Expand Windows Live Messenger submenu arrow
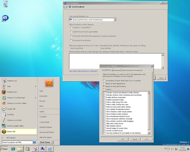The image size is (190, 152). click(35, 98)
